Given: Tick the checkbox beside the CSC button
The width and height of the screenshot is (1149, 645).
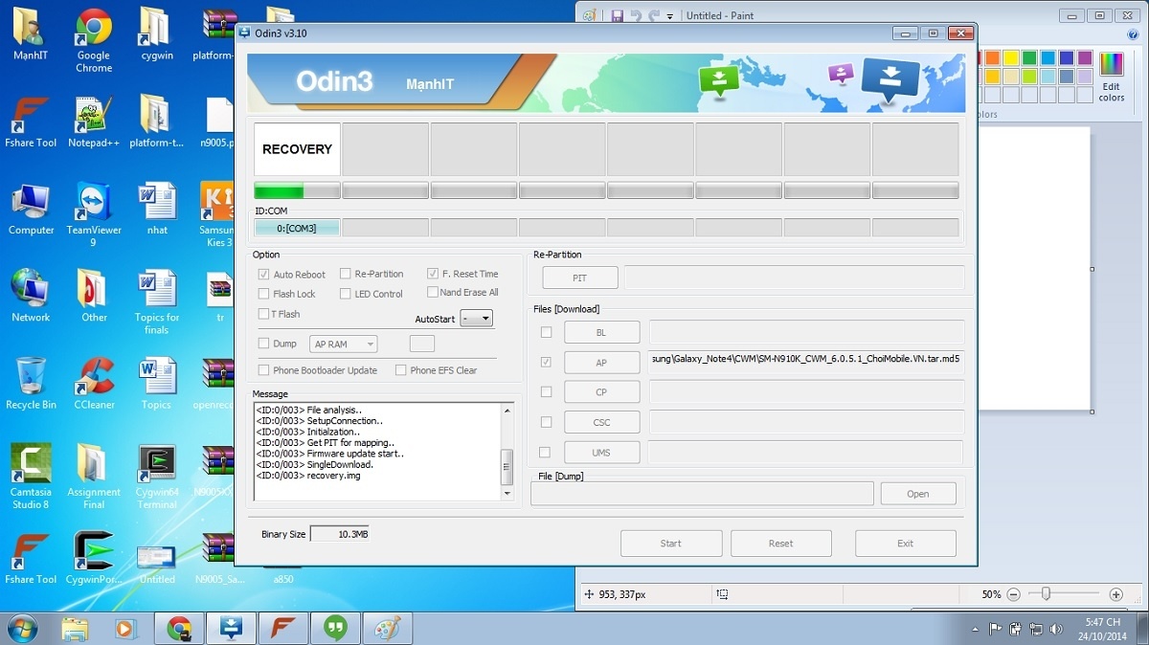Looking at the screenshot, I should (546, 422).
